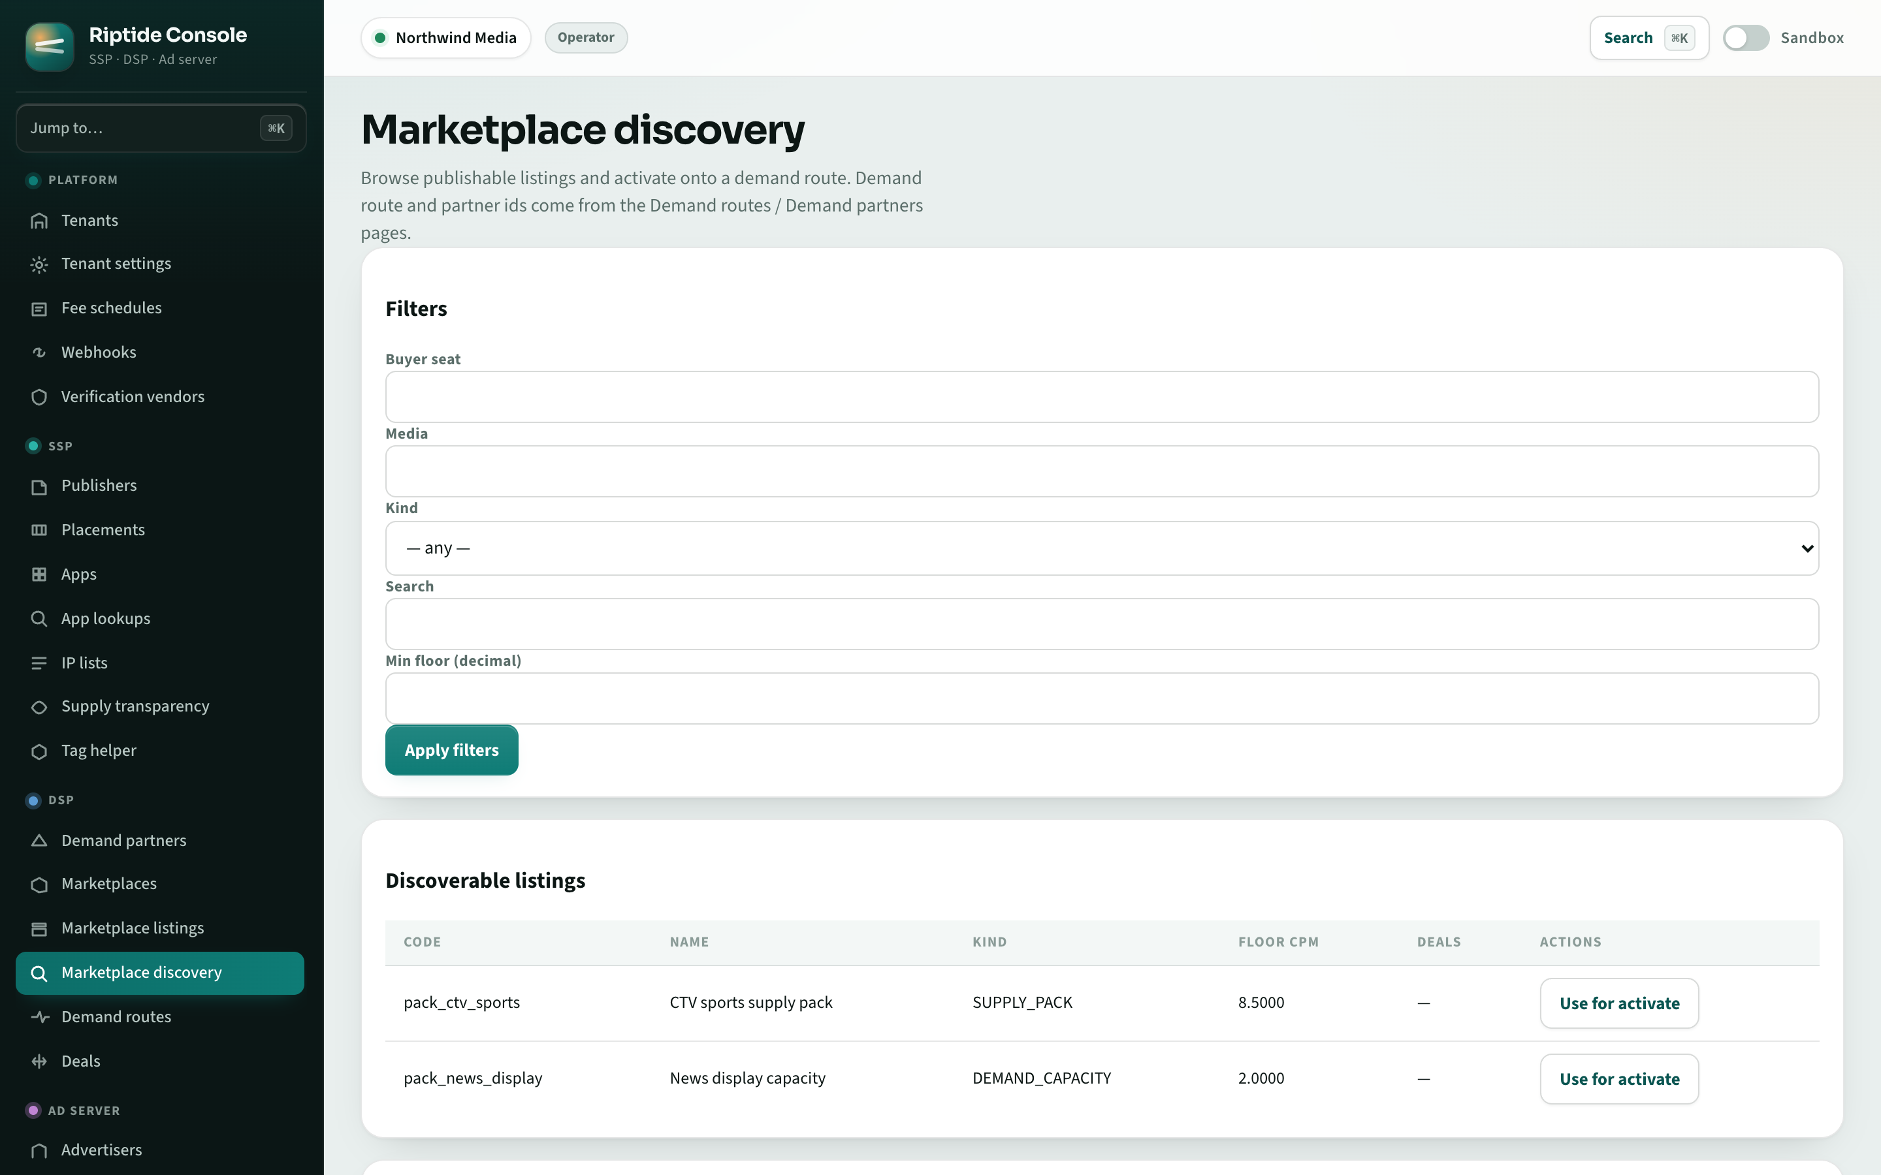The height and width of the screenshot is (1175, 1881).
Task: Click the Demand routes pulse icon
Action: tap(39, 1017)
